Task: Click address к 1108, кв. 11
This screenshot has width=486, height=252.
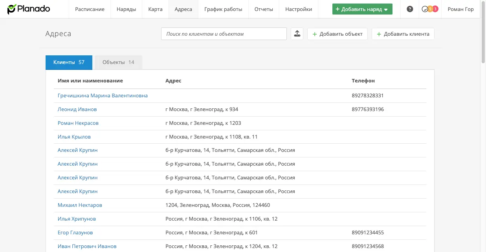Action: [211, 137]
